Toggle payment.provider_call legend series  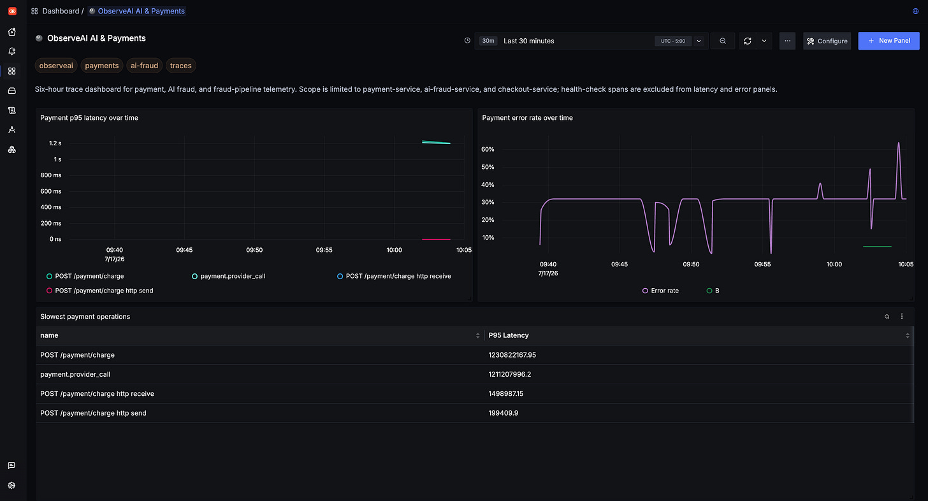228,276
